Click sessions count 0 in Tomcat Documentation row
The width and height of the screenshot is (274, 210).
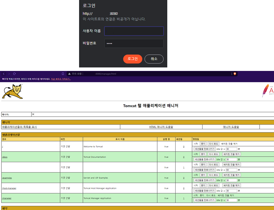[x=184, y=157]
